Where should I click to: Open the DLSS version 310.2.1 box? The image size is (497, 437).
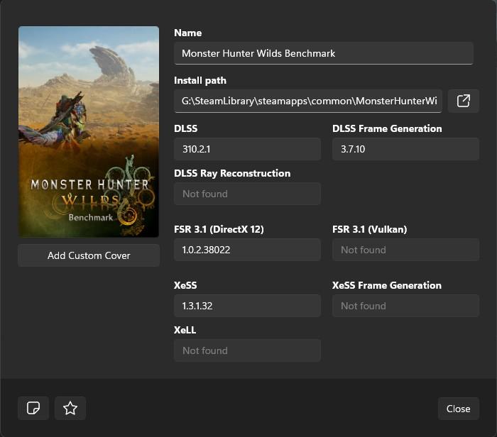pyautogui.click(x=247, y=149)
